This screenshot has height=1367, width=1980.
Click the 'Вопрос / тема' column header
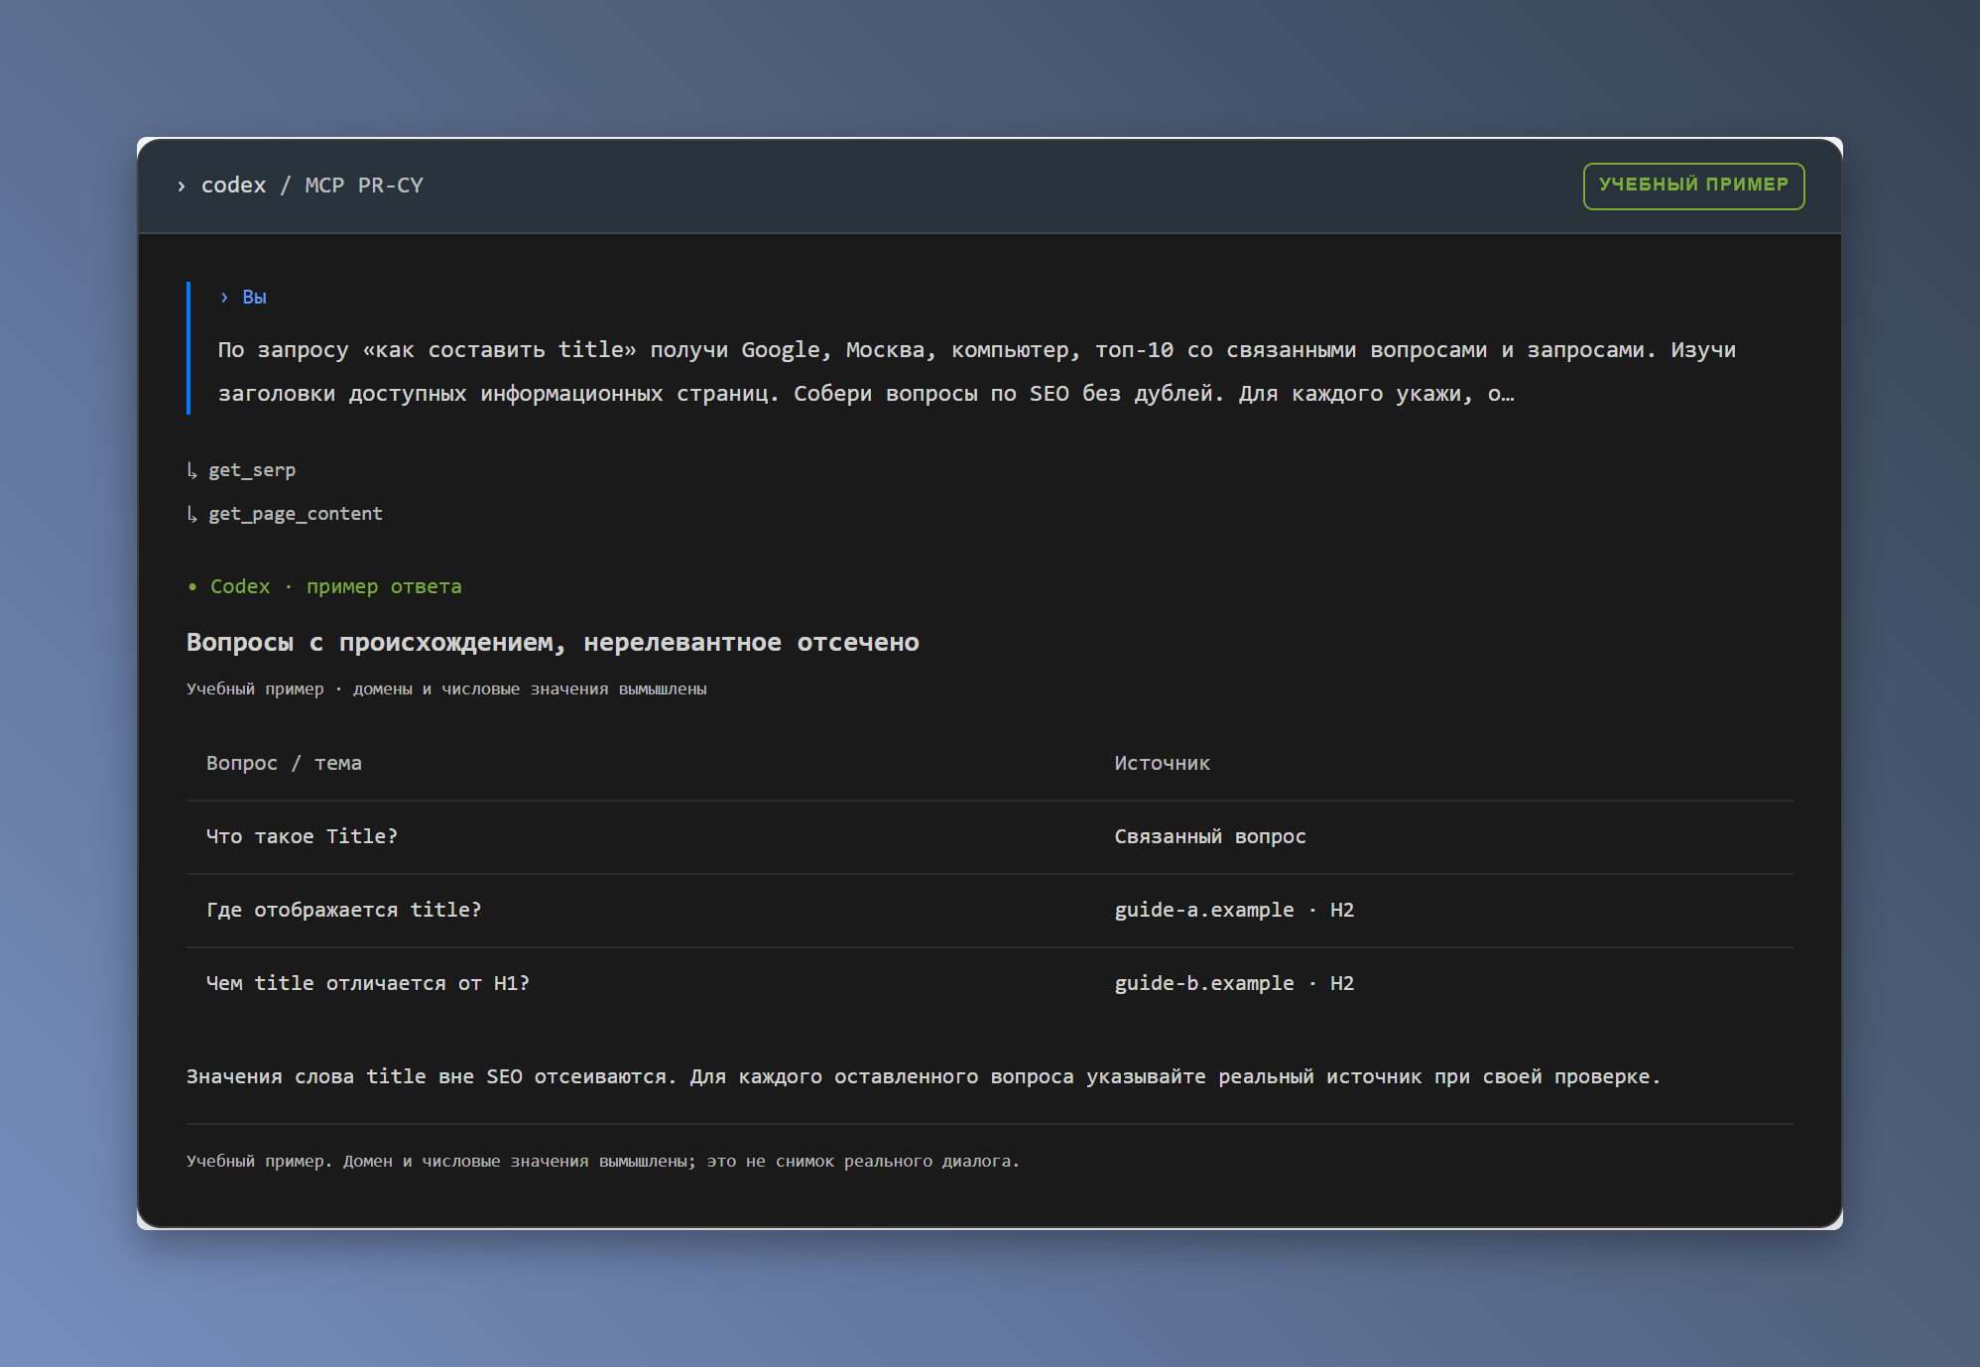284,763
